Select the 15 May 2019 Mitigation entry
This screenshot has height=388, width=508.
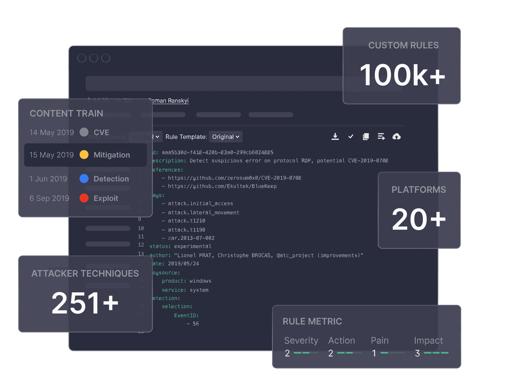pyautogui.click(x=85, y=155)
